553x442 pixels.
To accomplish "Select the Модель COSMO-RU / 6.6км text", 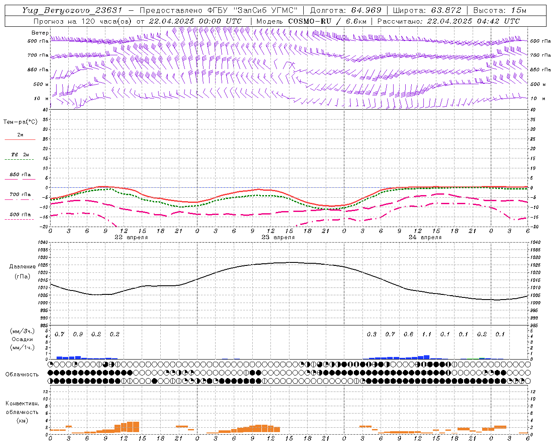I will pos(311,21).
